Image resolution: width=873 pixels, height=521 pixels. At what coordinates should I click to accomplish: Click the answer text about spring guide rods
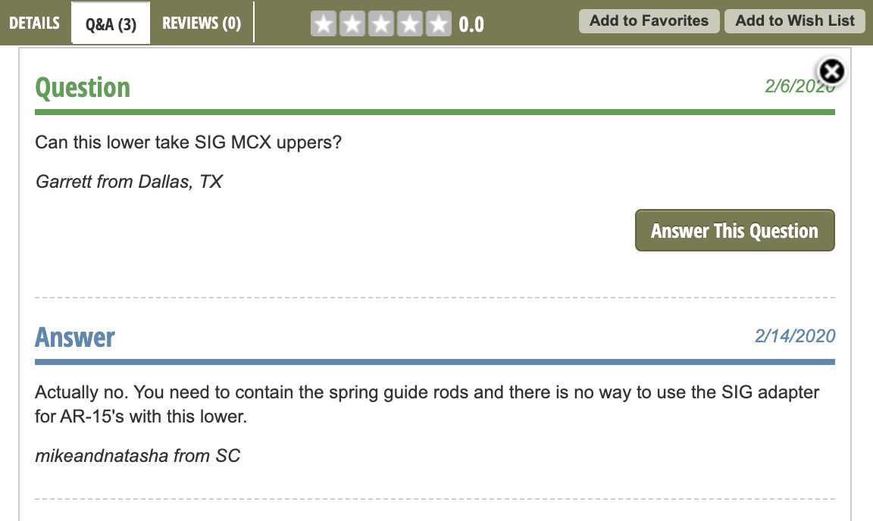pyautogui.click(x=427, y=404)
